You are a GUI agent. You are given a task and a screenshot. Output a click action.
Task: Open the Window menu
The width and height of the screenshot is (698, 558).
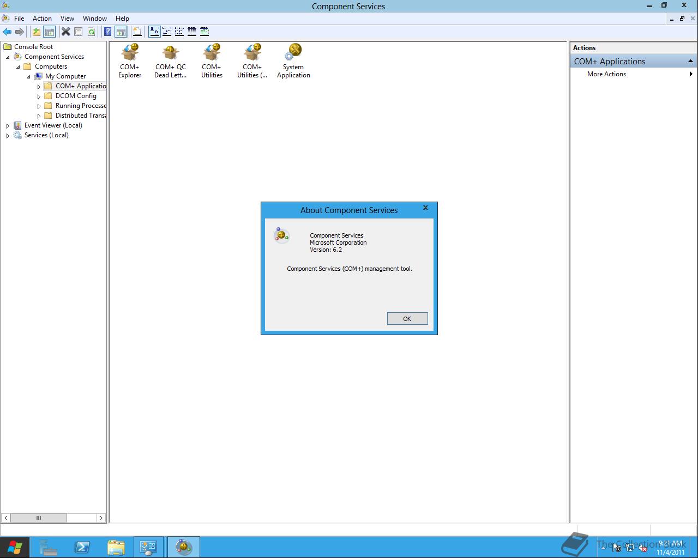click(x=95, y=18)
